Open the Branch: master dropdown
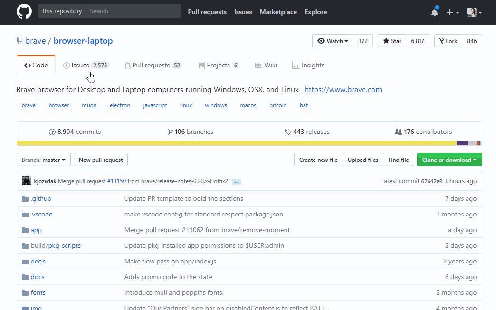This screenshot has width=496, height=310. (x=44, y=160)
